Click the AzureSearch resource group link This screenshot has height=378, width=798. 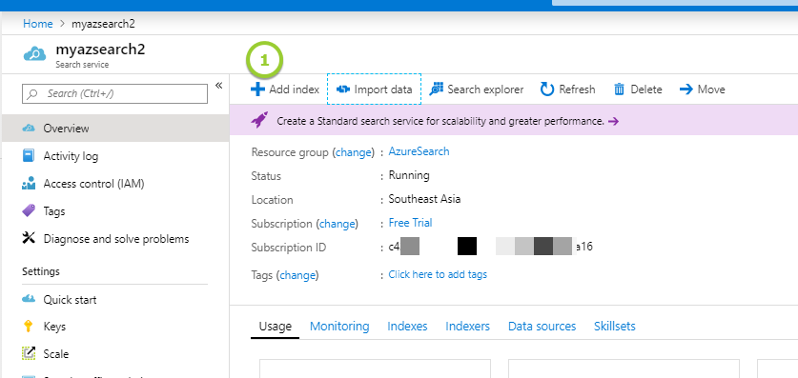pos(419,151)
